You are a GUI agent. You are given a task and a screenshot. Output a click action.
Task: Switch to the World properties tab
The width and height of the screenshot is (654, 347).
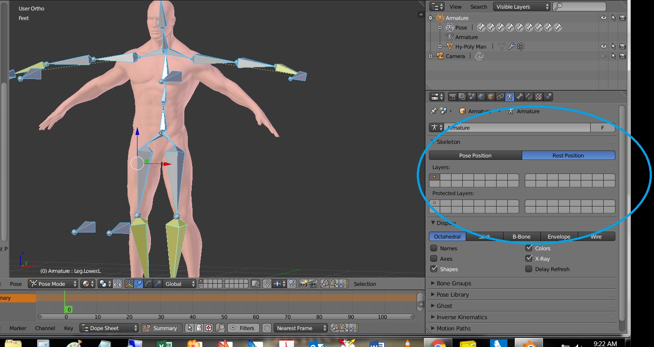[480, 96]
